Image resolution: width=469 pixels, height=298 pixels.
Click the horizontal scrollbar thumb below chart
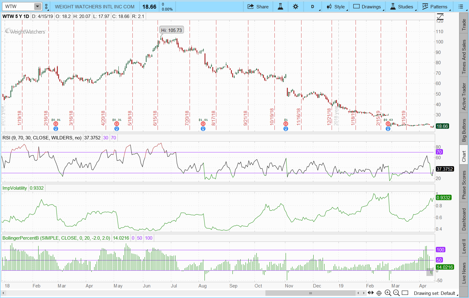click(310, 293)
